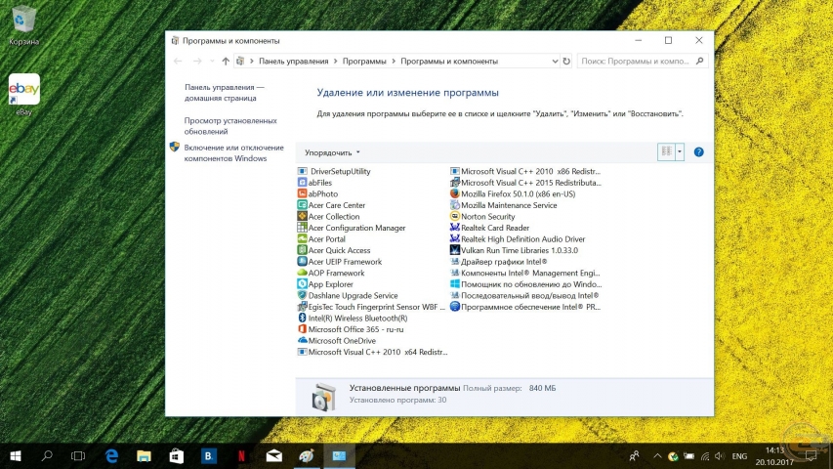Select the Norton Security icon
Screen dimensions: 833x469
tap(455, 216)
